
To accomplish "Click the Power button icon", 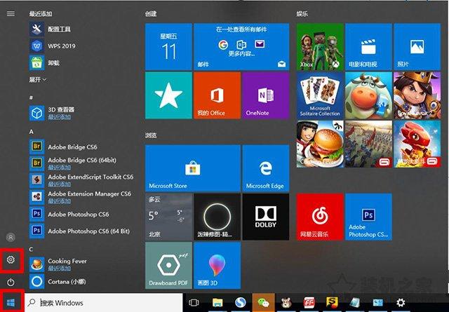I will (11, 283).
